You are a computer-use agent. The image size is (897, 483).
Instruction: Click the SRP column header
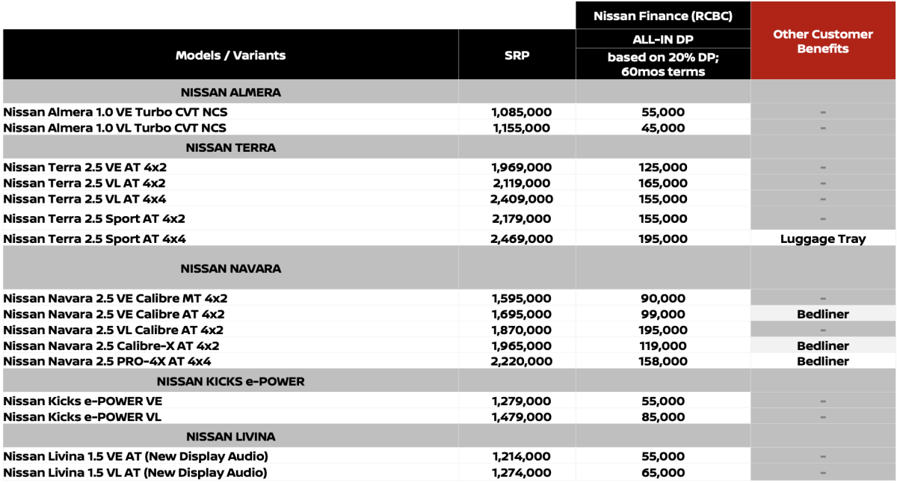click(517, 55)
